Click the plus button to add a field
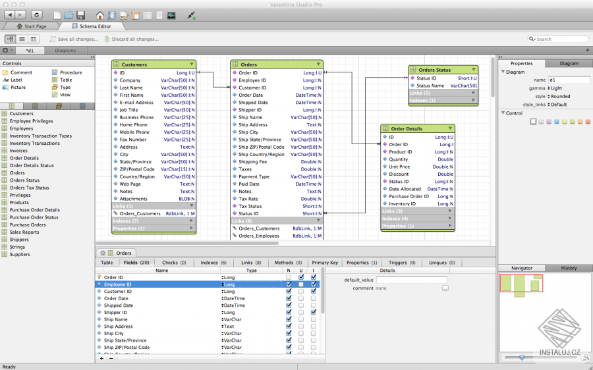The width and height of the screenshot is (593, 370). [x=101, y=358]
